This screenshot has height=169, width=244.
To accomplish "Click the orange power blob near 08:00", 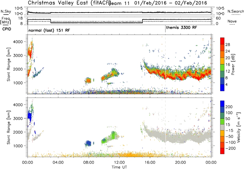I will [88, 80].
